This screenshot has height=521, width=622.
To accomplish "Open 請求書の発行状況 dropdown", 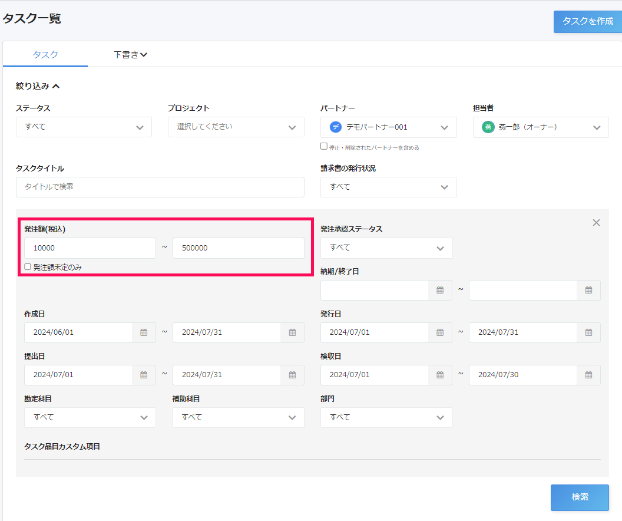I will coord(388,187).
